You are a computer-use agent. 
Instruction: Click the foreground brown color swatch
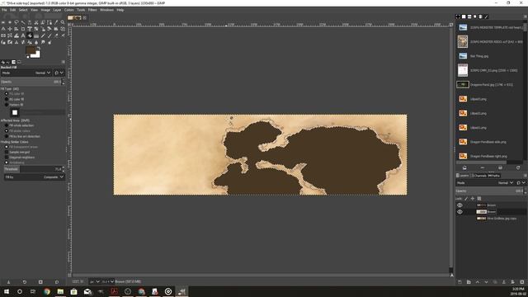[31, 50]
